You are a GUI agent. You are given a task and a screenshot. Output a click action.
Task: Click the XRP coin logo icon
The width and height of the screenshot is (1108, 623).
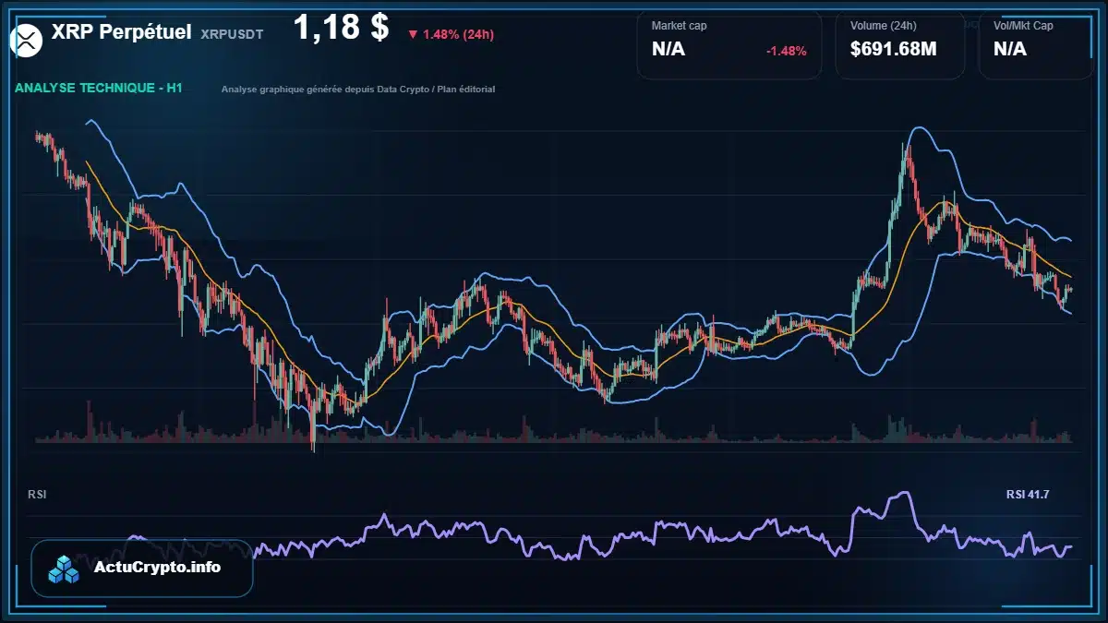[x=26, y=39]
